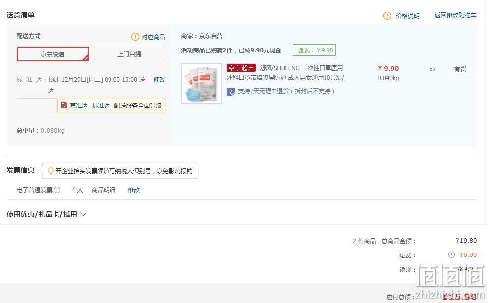Click the info icon next to 电子普通发票
Image resolution: width=489 pixels, height=303 pixels.
tap(57, 190)
